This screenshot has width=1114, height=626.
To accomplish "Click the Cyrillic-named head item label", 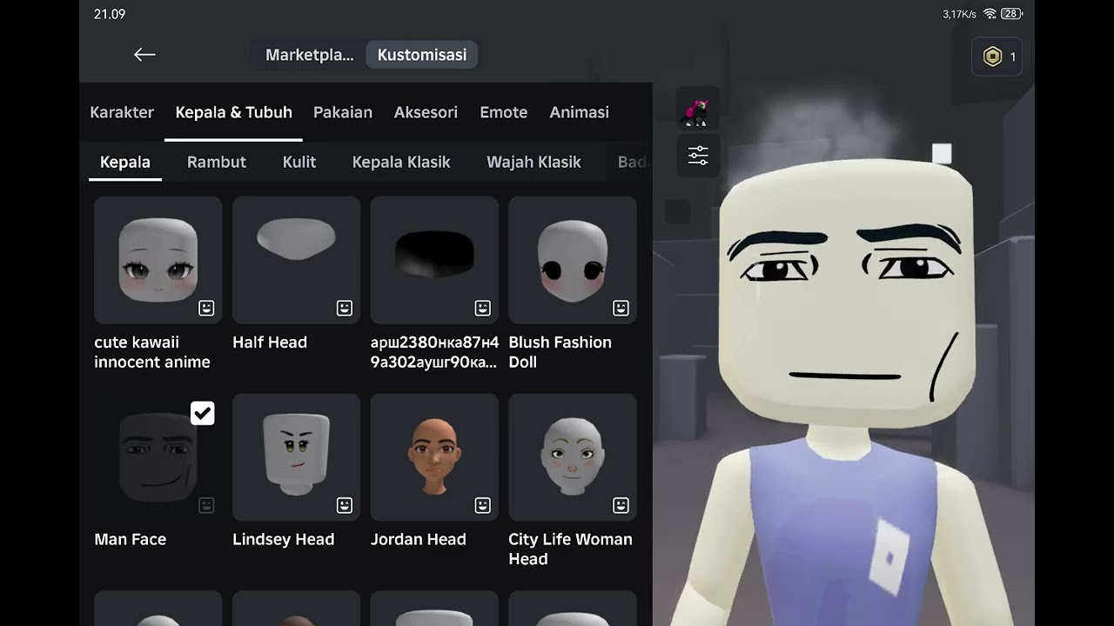I will tap(434, 352).
